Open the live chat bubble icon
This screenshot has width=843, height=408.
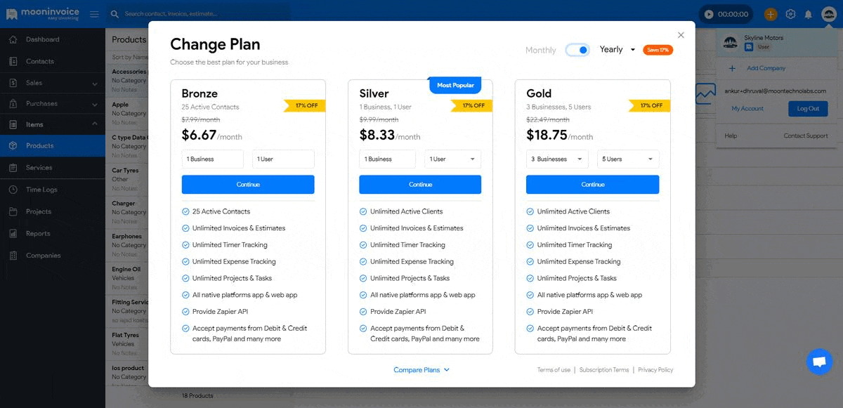point(819,362)
